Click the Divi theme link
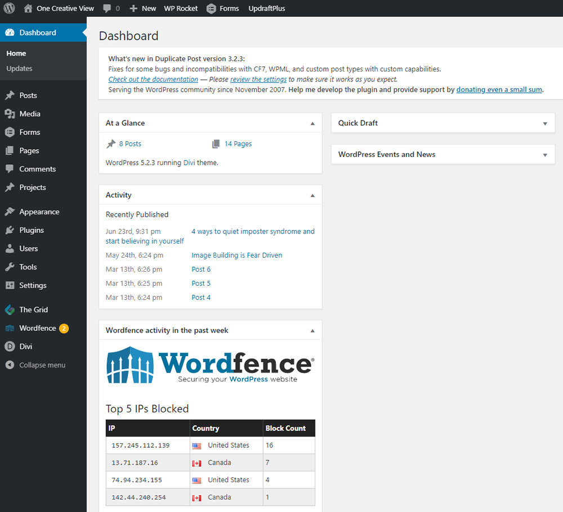563x512 pixels. click(189, 163)
